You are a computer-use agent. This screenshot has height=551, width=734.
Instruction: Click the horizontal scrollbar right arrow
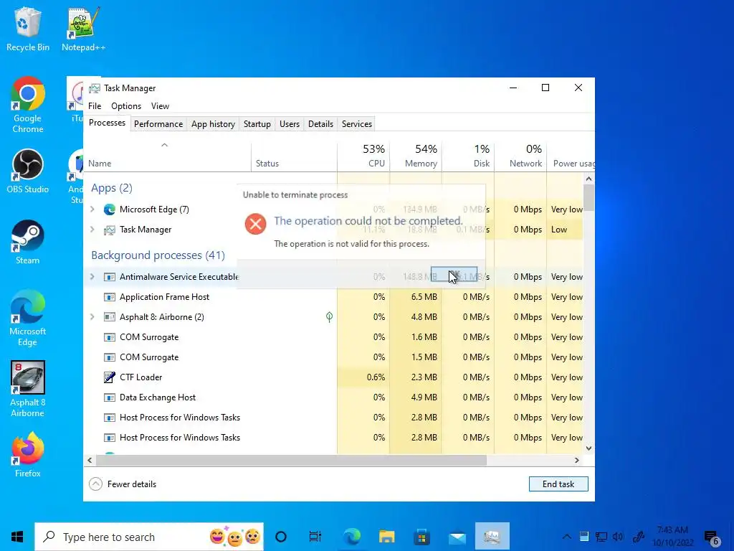577,461
